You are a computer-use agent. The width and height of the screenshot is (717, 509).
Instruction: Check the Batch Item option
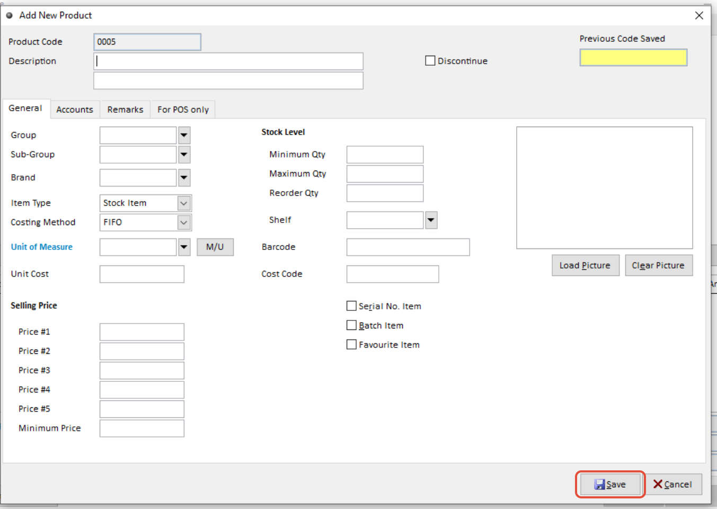[351, 325]
